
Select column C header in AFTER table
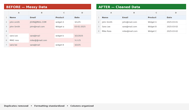coord(156,13)
